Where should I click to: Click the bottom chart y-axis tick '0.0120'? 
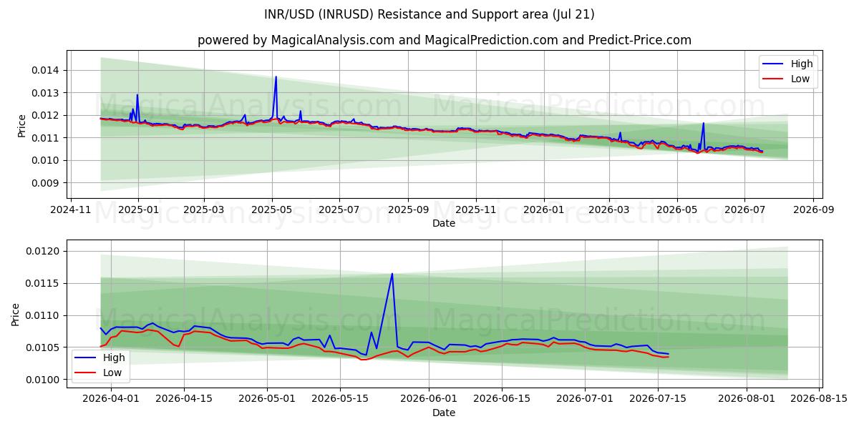[44, 251]
